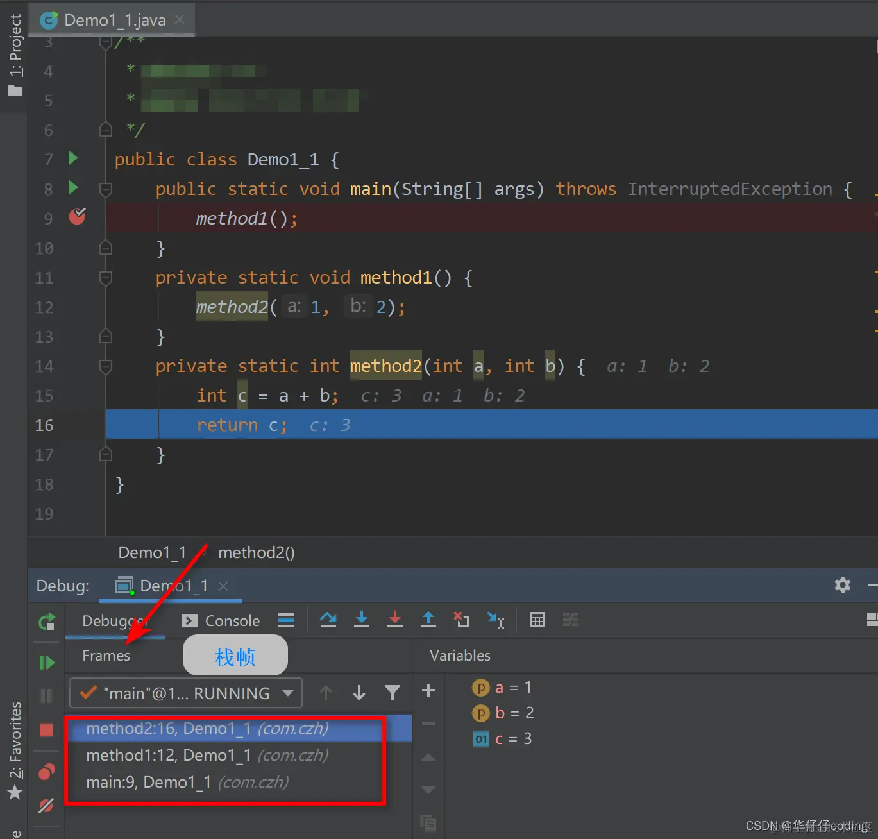Move watch down in Variables panel
The image size is (878, 839).
(x=428, y=790)
